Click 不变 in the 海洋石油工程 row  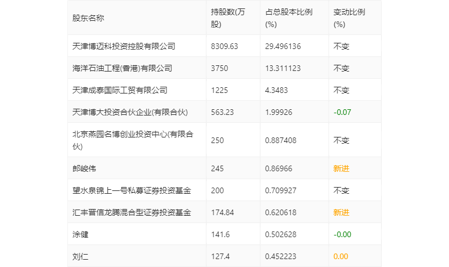tap(341, 68)
